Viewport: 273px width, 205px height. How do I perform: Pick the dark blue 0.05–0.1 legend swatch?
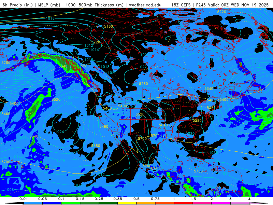(x=52, y=203)
